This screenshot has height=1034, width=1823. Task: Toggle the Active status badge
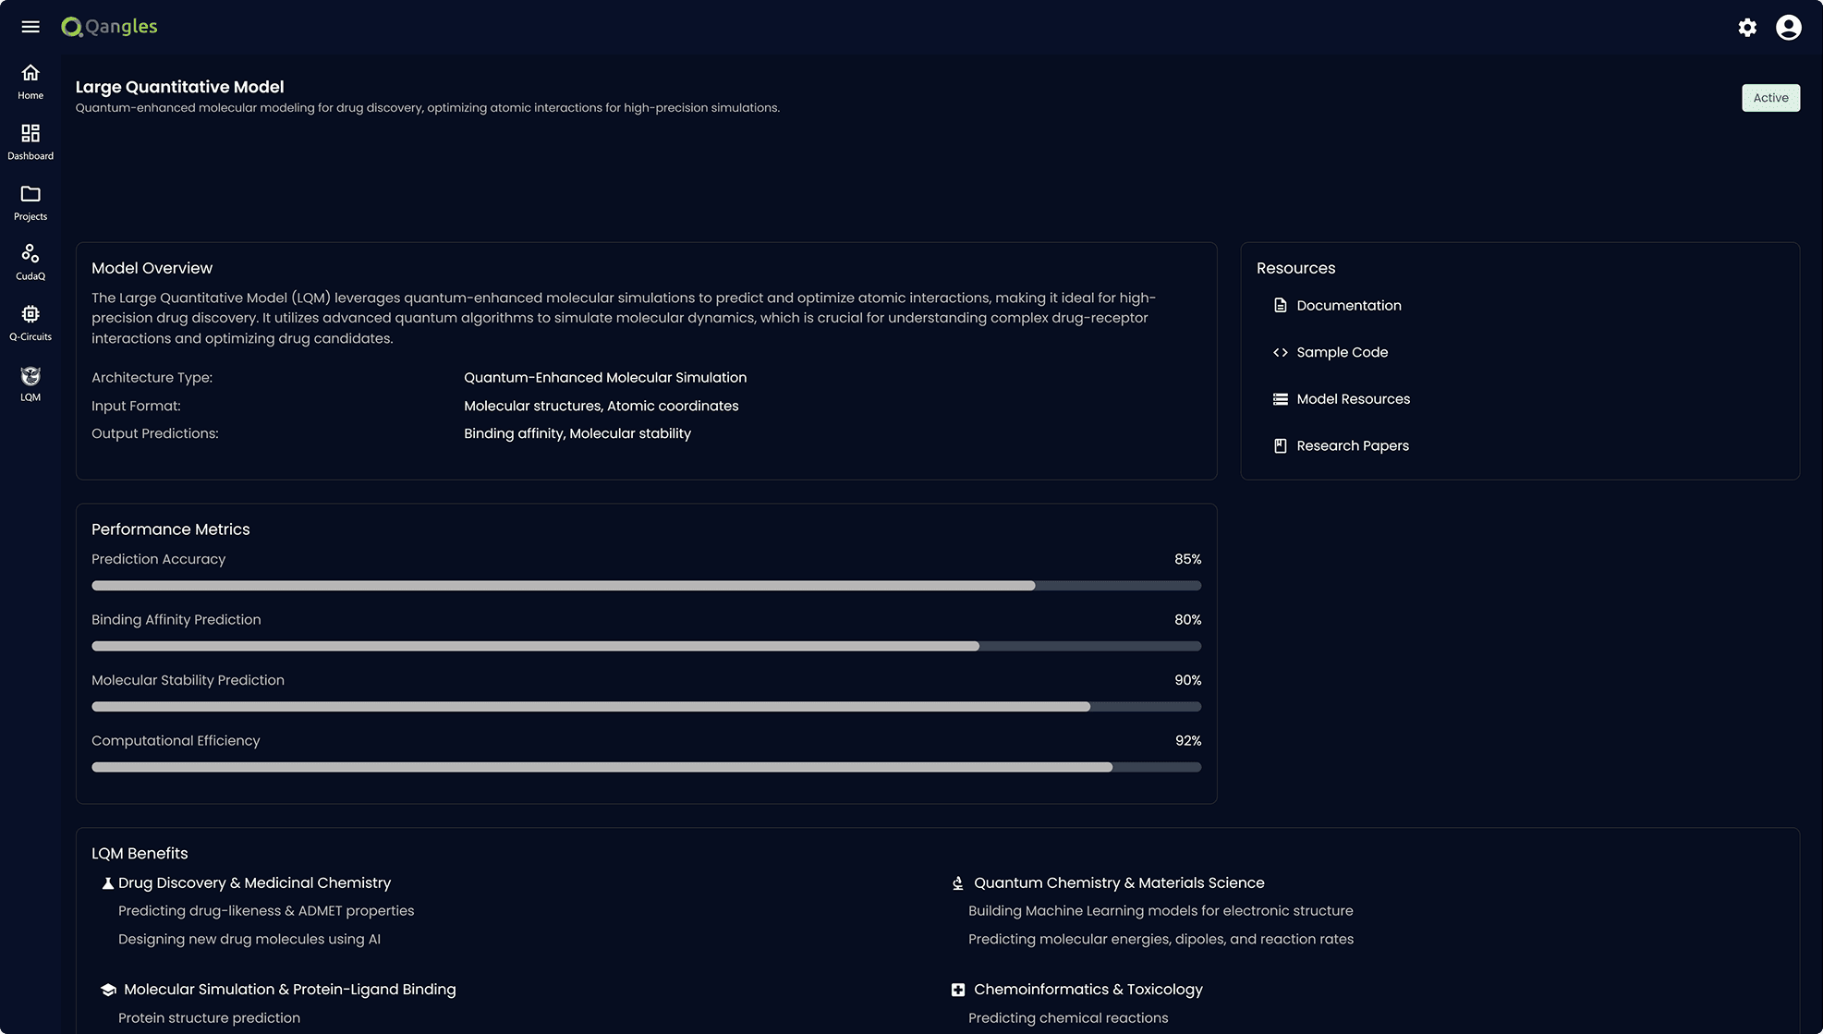pyautogui.click(x=1770, y=97)
